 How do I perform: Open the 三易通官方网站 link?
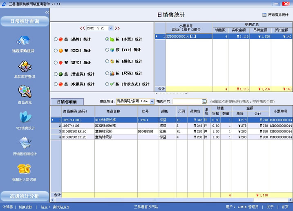(146, 207)
